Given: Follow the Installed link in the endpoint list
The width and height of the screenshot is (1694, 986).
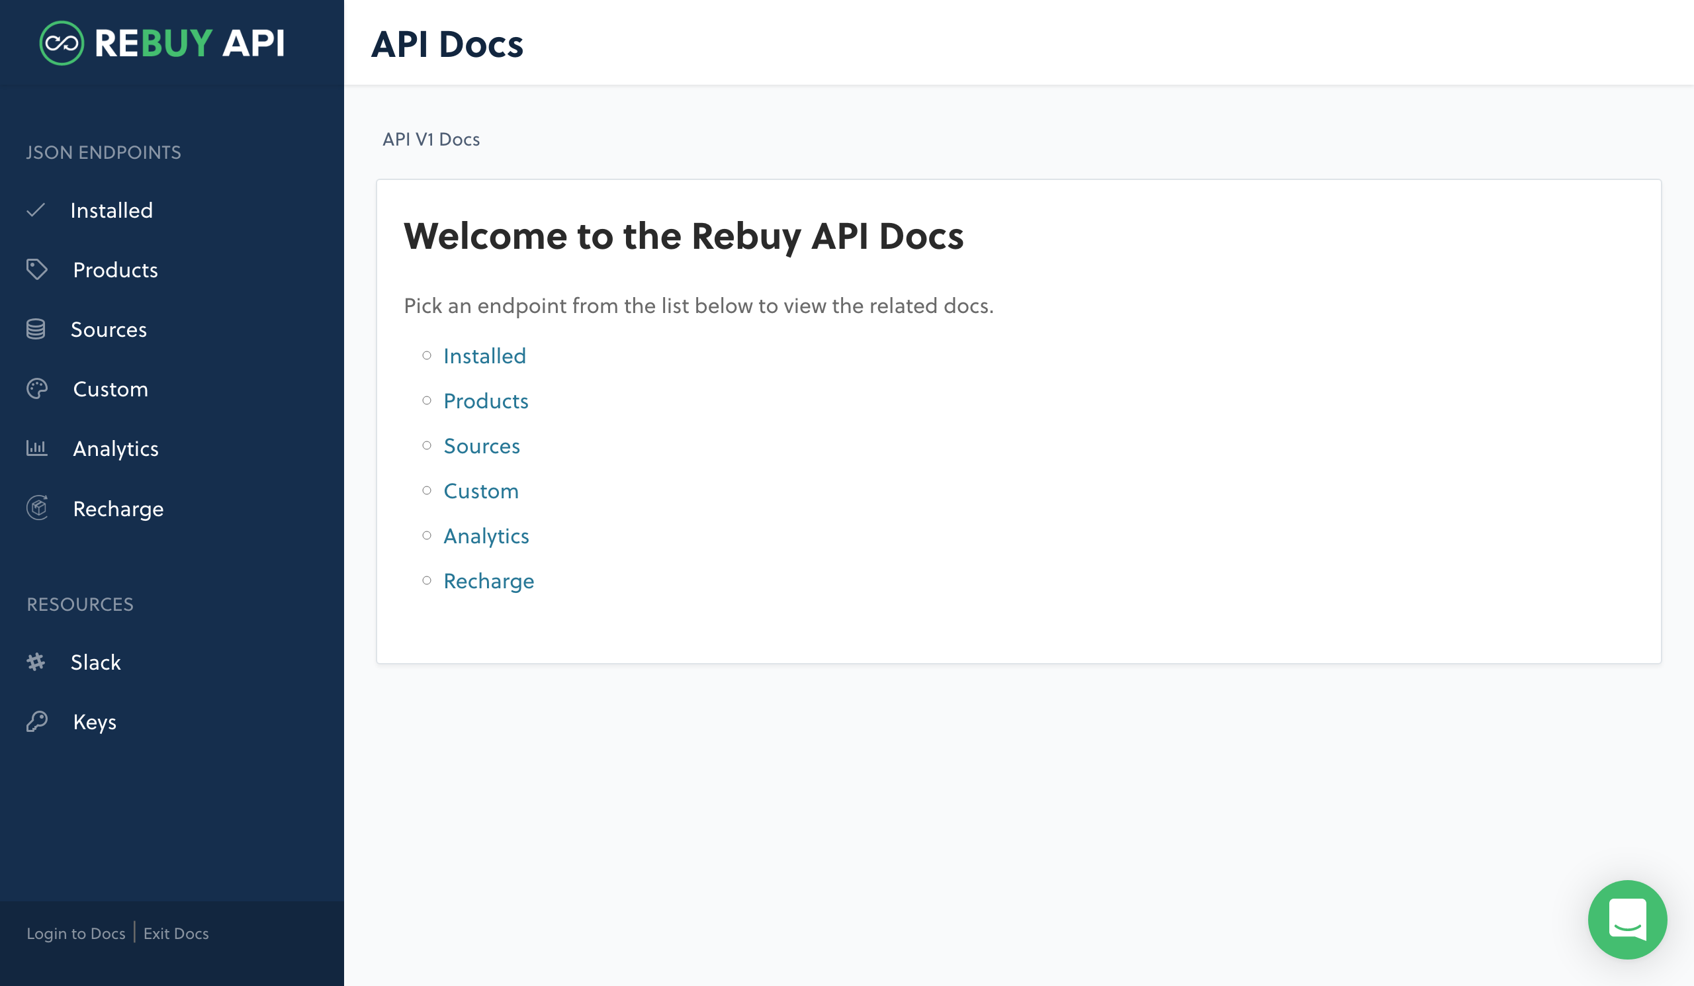Looking at the screenshot, I should (484, 355).
